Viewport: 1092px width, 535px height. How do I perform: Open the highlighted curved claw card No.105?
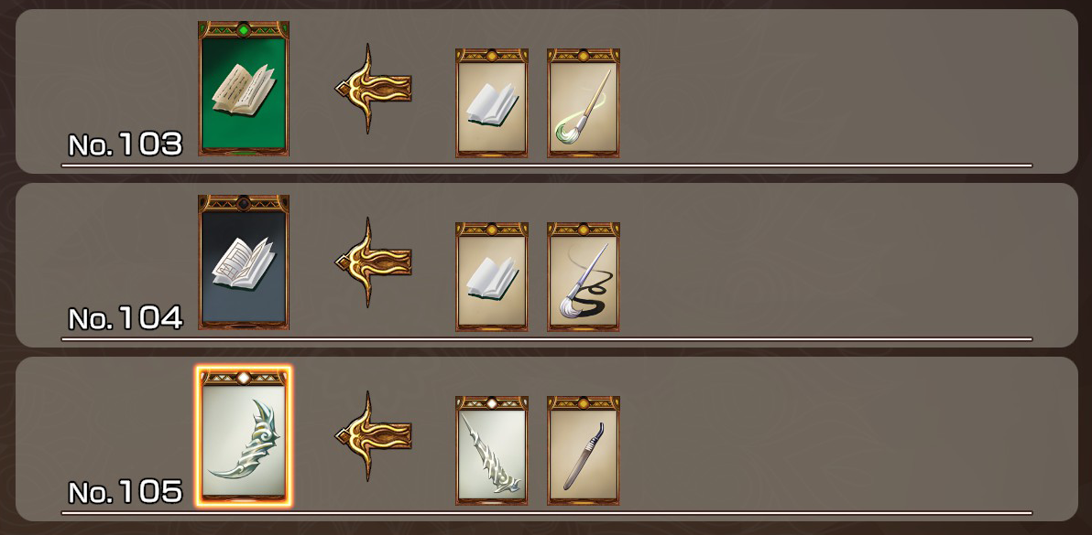tap(244, 436)
